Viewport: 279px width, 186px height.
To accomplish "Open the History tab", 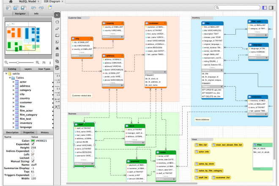I will (x=45, y=132).
